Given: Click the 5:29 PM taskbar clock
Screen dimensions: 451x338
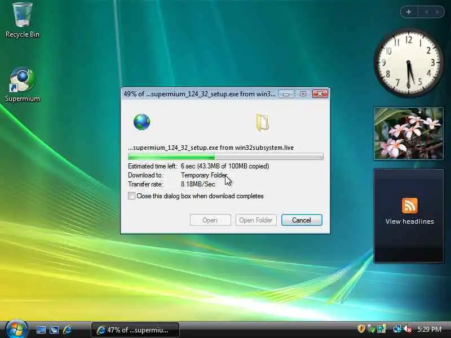Looking at the screenshot, I should point(430,329).
